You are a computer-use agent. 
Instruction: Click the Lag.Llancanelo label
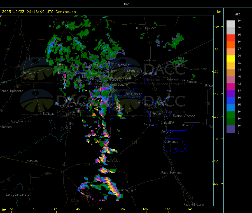click(18, 195)
